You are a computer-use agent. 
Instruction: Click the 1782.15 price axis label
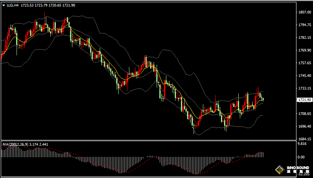(x=304, y=38)
